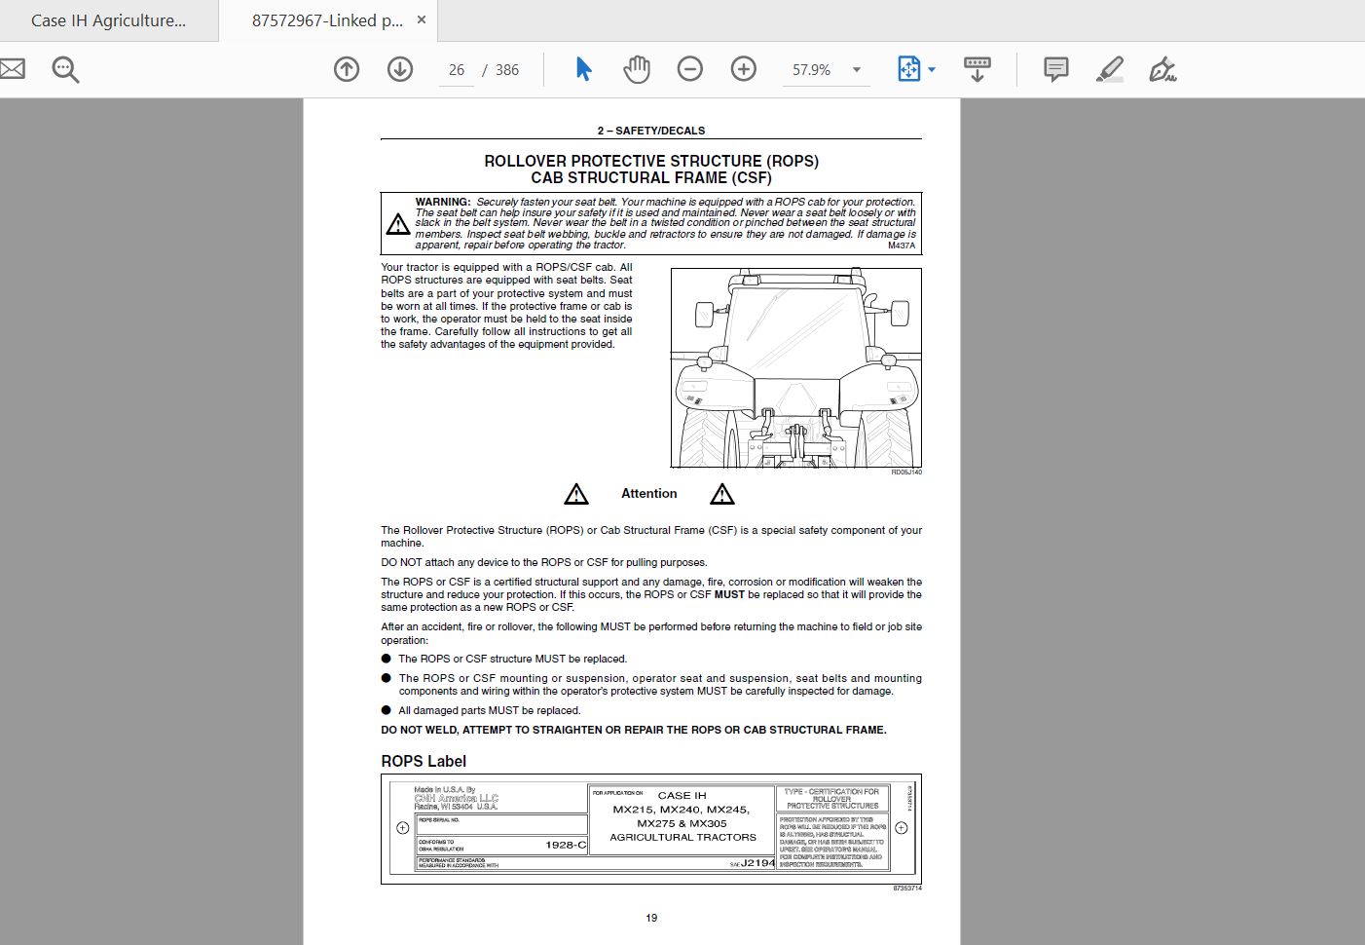Switch to the Case IH Agriculture tab

coord(108,20)
